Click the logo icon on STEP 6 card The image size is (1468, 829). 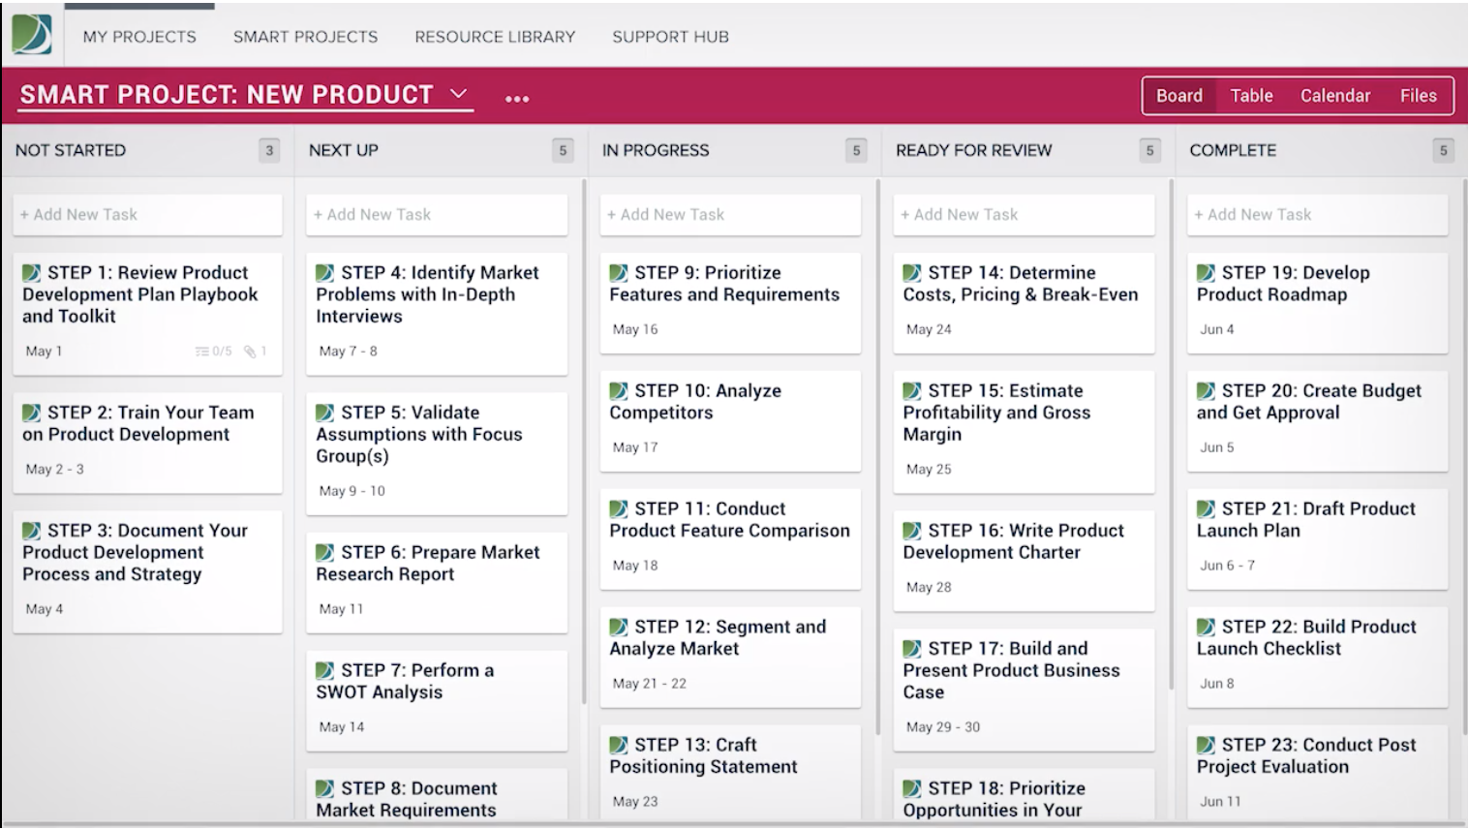(325, 552)
